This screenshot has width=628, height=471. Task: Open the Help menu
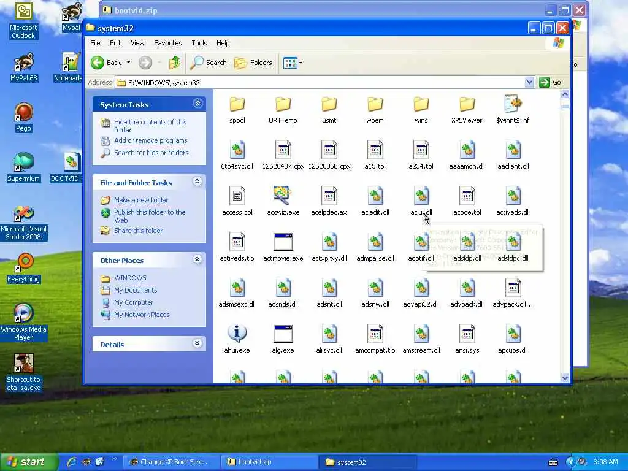[223, 43]
